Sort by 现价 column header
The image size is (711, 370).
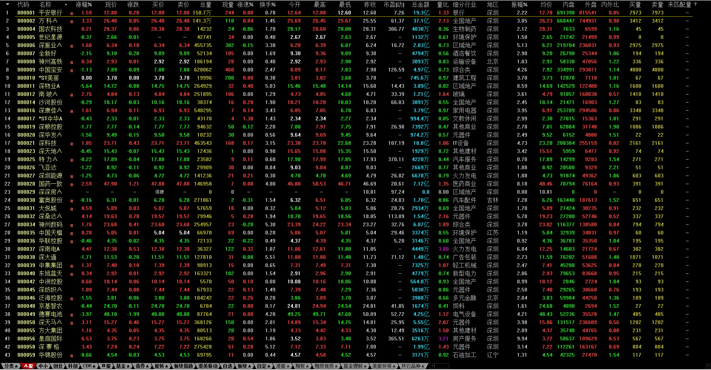tap(111, 4)
